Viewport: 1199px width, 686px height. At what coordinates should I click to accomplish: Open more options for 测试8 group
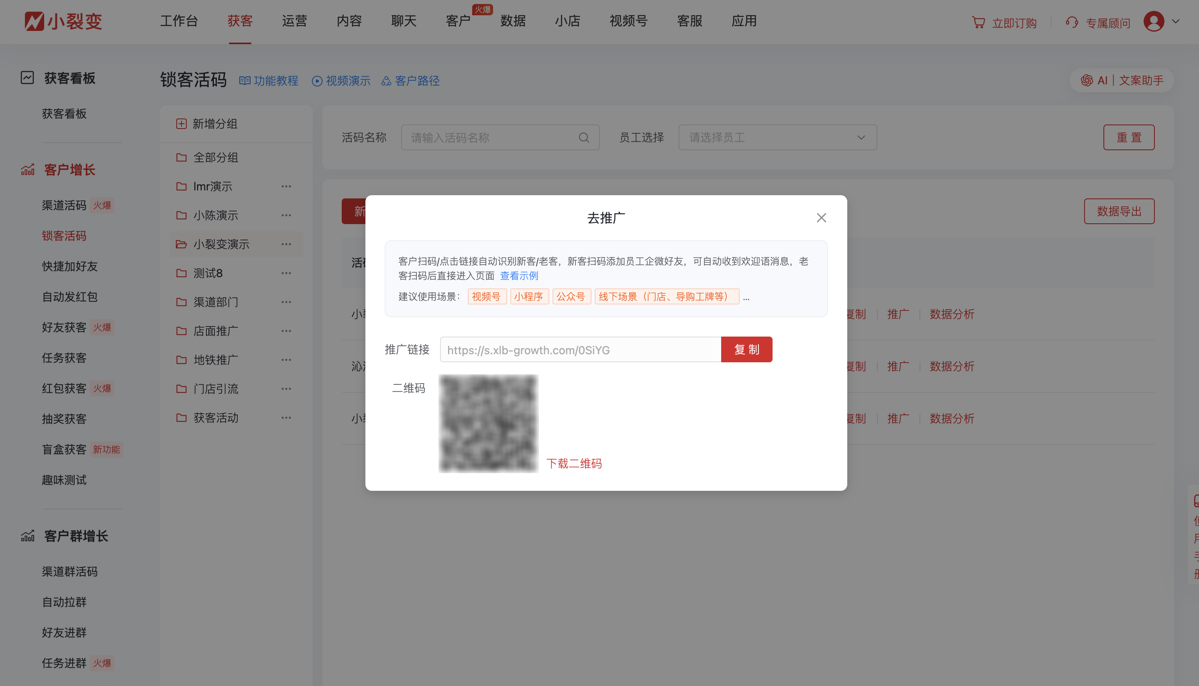286,273
